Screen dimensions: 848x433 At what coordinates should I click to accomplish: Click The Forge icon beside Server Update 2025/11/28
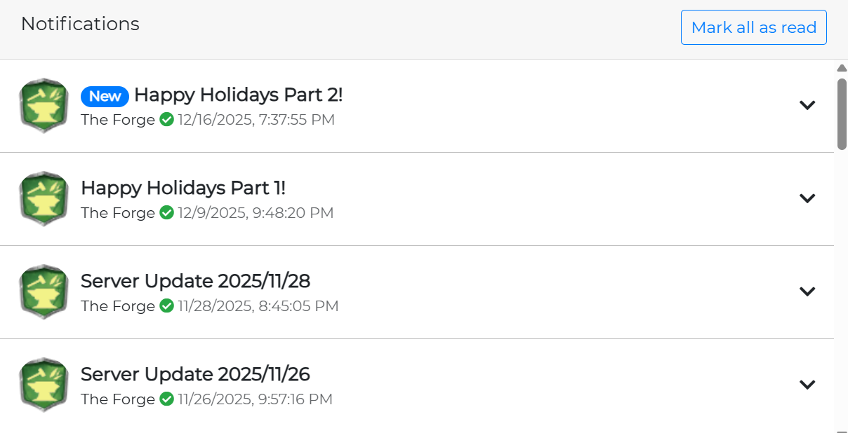point(44,292)
